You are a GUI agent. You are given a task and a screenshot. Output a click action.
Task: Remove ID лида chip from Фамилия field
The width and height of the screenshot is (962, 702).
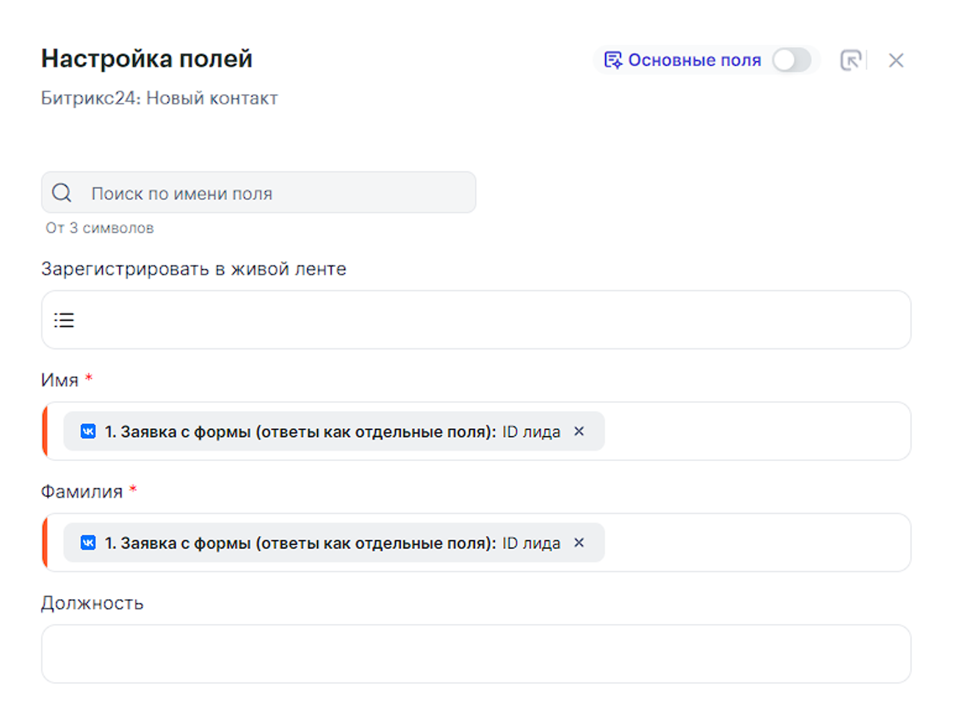tap(579, 543)
